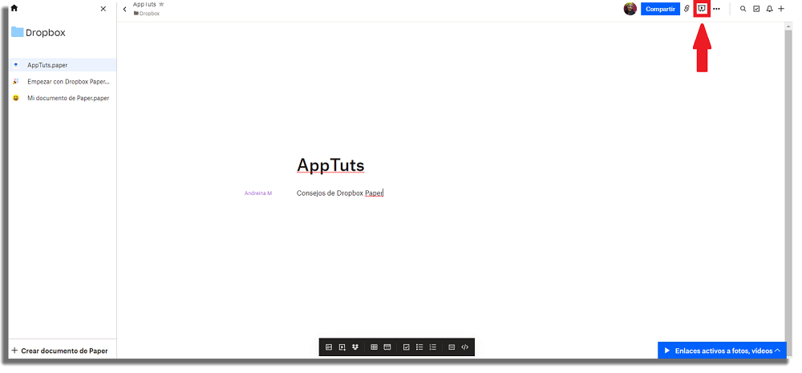The image size is (802, 373).
Task: Go back with the left chevron arrow
Action: (125, 9)
